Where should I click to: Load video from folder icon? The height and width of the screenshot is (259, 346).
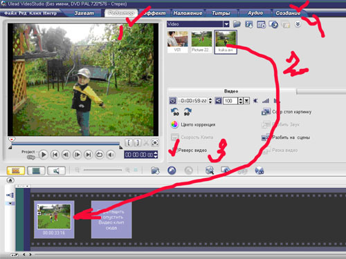click(237, 24)
